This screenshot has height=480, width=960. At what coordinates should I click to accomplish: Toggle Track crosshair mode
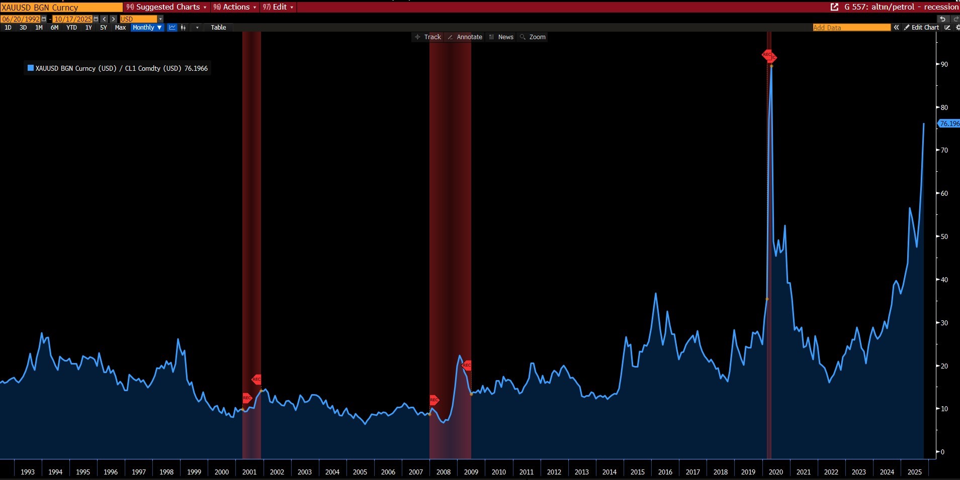coord(428,37)
